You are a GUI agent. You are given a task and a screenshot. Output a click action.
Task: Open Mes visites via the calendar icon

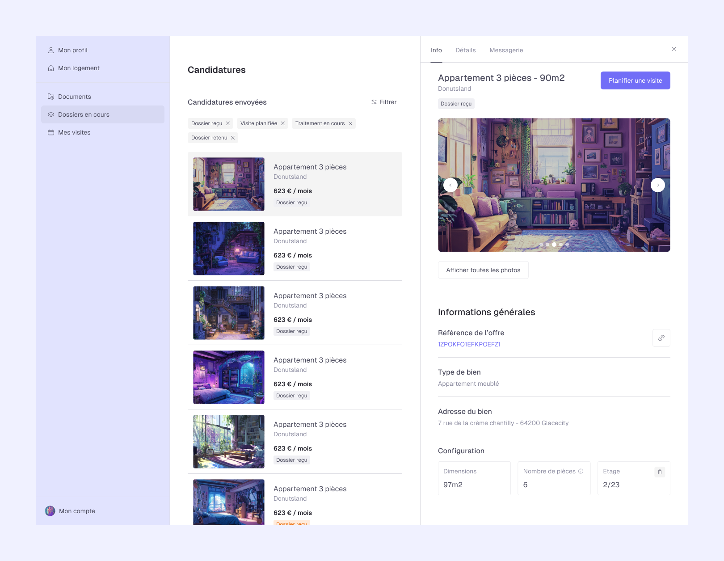(x=50, y=132)
